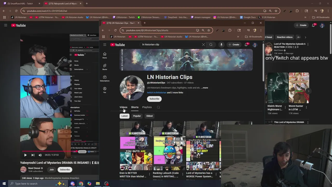
Task: Open options for 'Klein's Worst Nightmare' short
Action: pyautogui.click(x=285, y=107)
